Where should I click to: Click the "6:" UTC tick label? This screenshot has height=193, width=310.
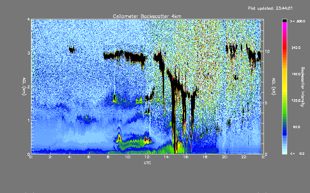[x=89, y=157]
